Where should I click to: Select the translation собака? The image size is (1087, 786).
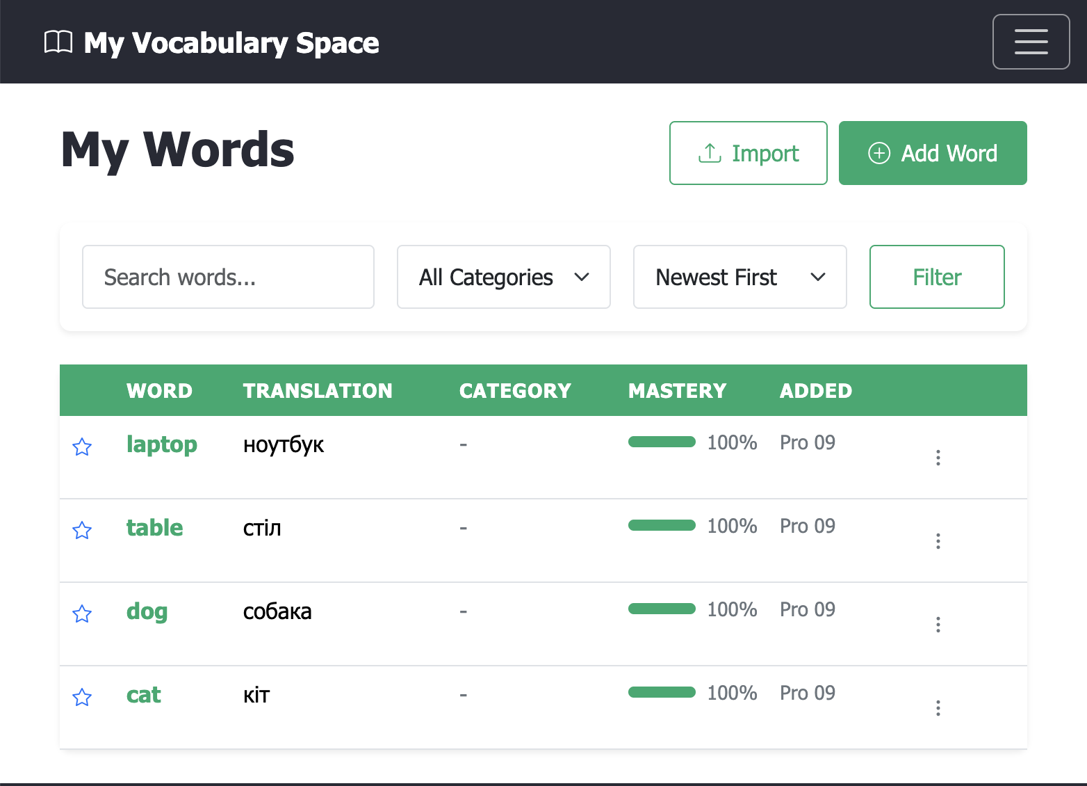[277, 611]
